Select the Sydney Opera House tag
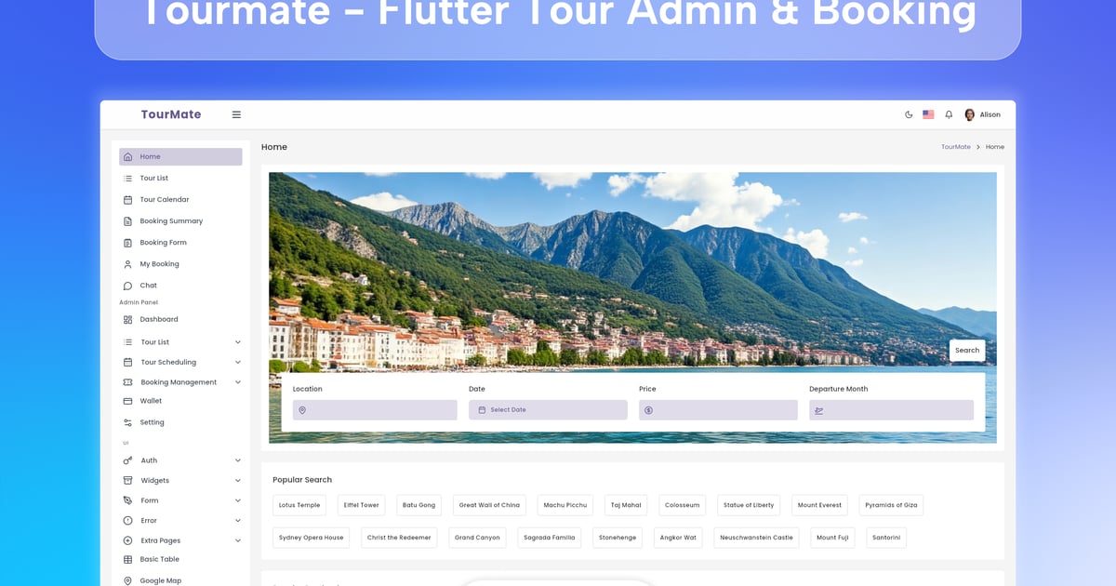 pyautogui.click(x=312, y=538)
